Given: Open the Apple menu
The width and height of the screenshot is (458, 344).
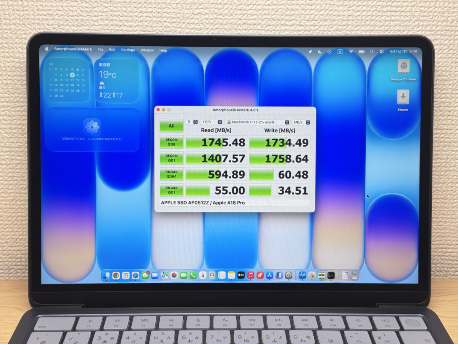Looking at the screenshot, I should (x=47, y=49).
